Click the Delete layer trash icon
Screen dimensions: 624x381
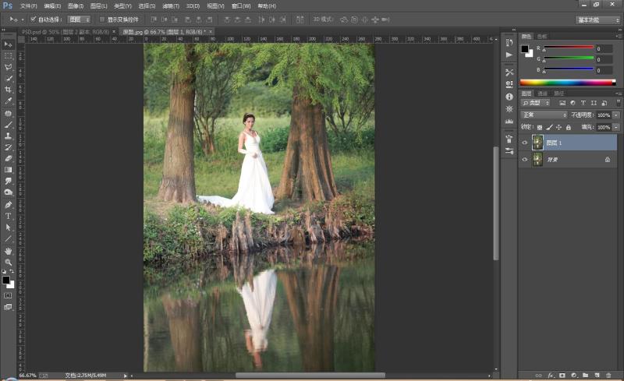coord(608,375)
